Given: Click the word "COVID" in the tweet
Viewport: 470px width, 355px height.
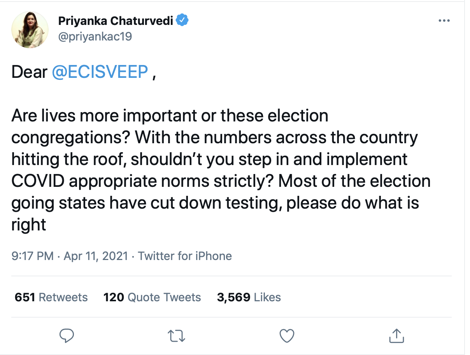Looking at the screenshot, I should click(35, 182).
